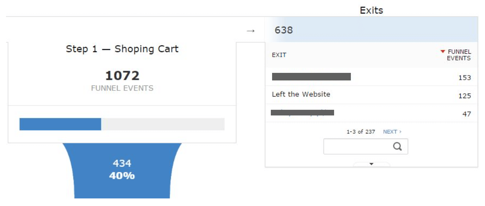This screenshot has width=485, height=206.
Task: Expand the exits list with the bottom chevron
Action: coord(372,164)
